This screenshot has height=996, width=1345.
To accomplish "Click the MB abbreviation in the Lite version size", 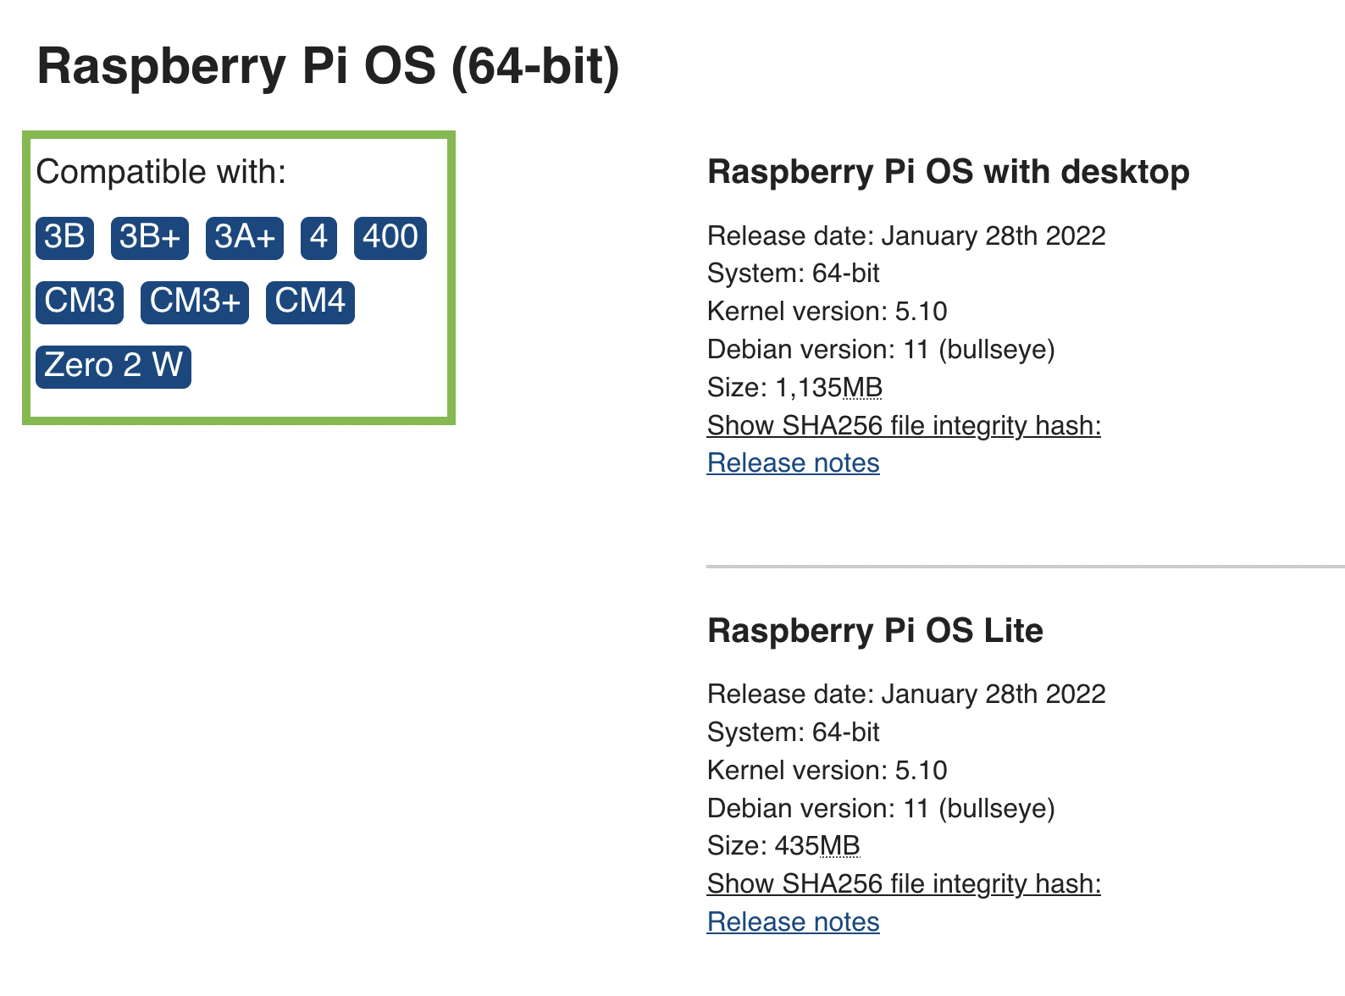I will tap(842, 845).
